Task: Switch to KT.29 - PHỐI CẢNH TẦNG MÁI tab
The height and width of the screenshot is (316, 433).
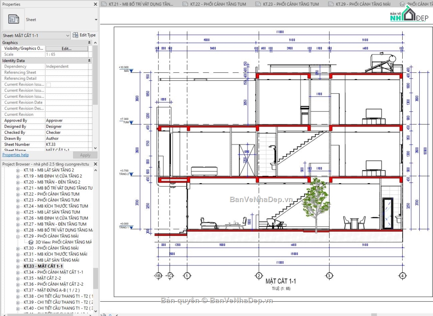Action: pyautogui.click(x=360, y=4)
